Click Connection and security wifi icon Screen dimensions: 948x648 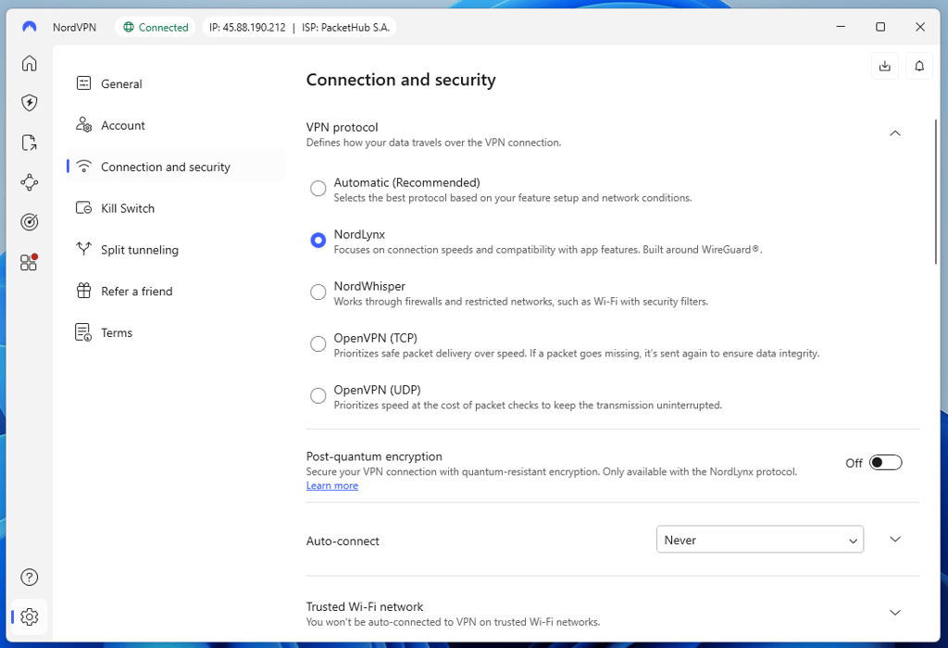[84, 167]
